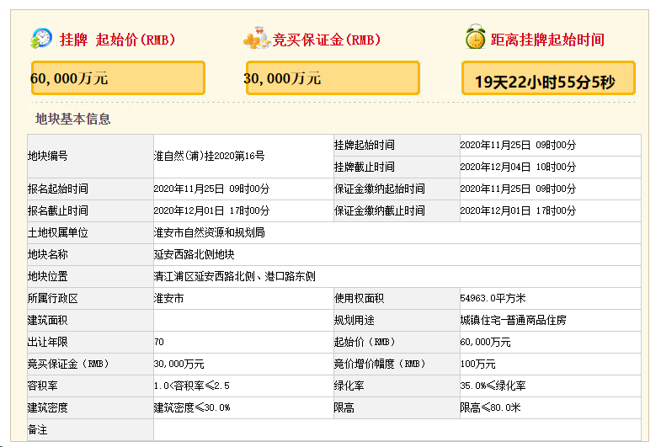Viewport: 661px width, 447px height.
Task: Click the countdown timer box showing 19天22小时
Action: (x=548, y=80)
